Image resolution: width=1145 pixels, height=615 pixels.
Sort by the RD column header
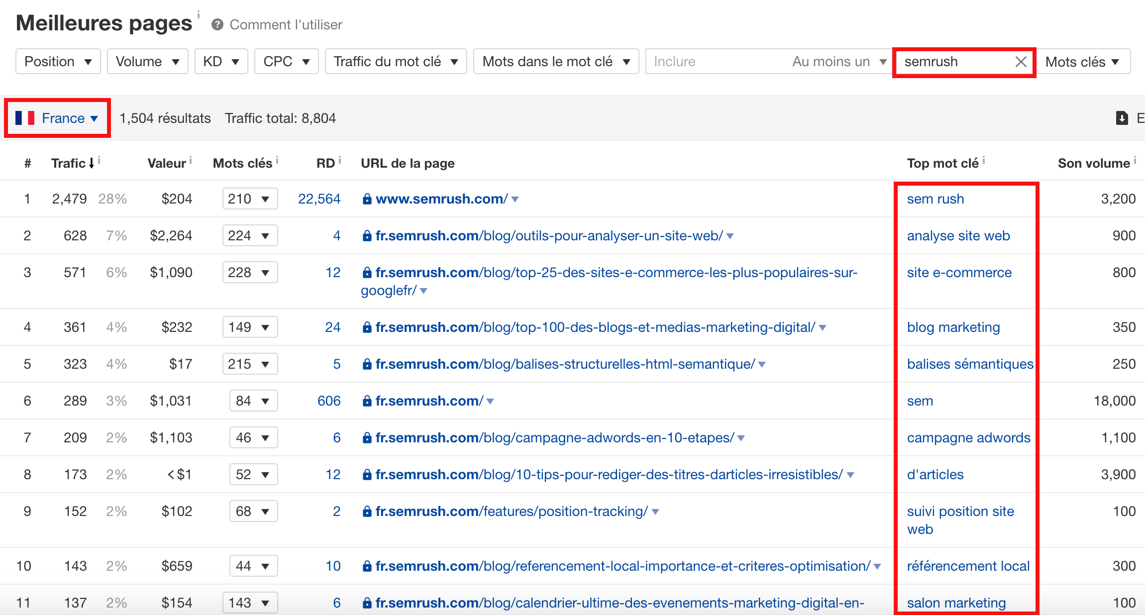[x=326, y=163]
